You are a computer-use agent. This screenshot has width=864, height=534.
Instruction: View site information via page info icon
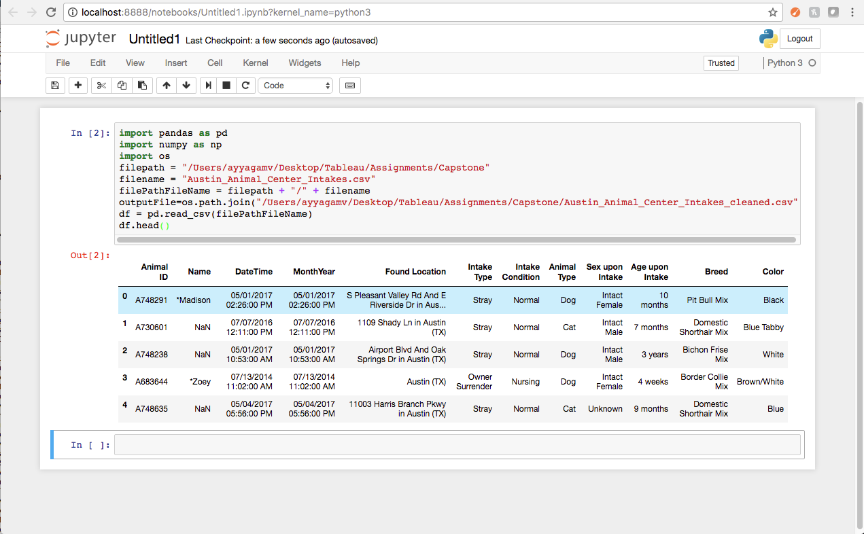(x=72, y=12)
